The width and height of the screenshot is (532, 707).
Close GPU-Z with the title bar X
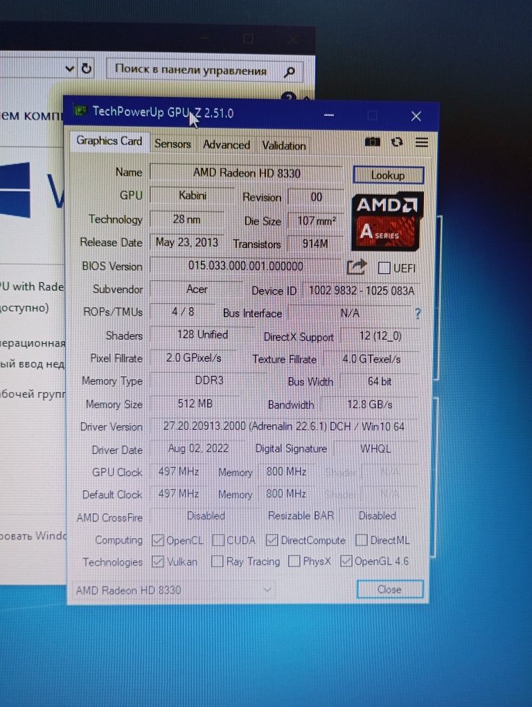416,116
